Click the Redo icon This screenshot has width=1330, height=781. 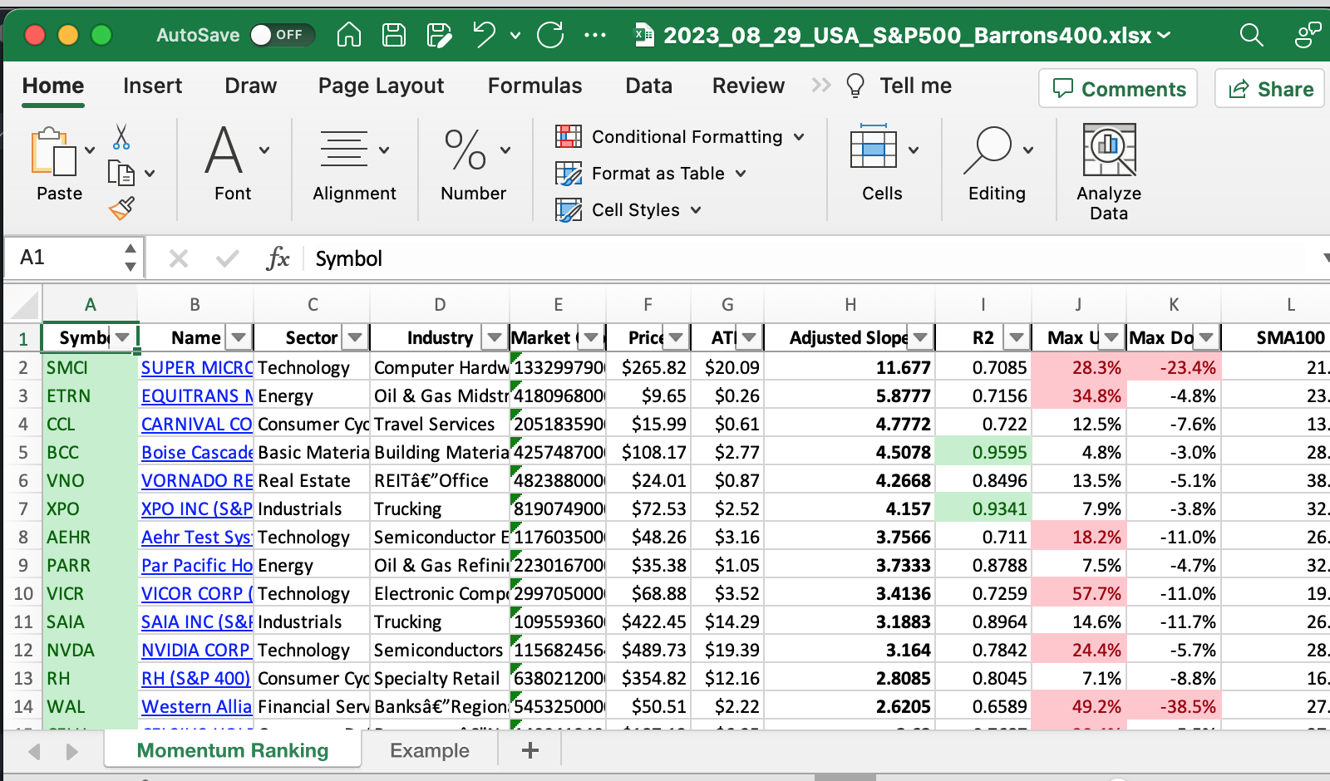click(x=550, y=35)
